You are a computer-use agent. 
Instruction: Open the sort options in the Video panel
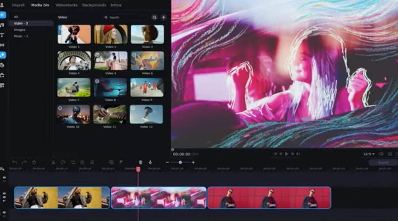[x=154, y=17]
